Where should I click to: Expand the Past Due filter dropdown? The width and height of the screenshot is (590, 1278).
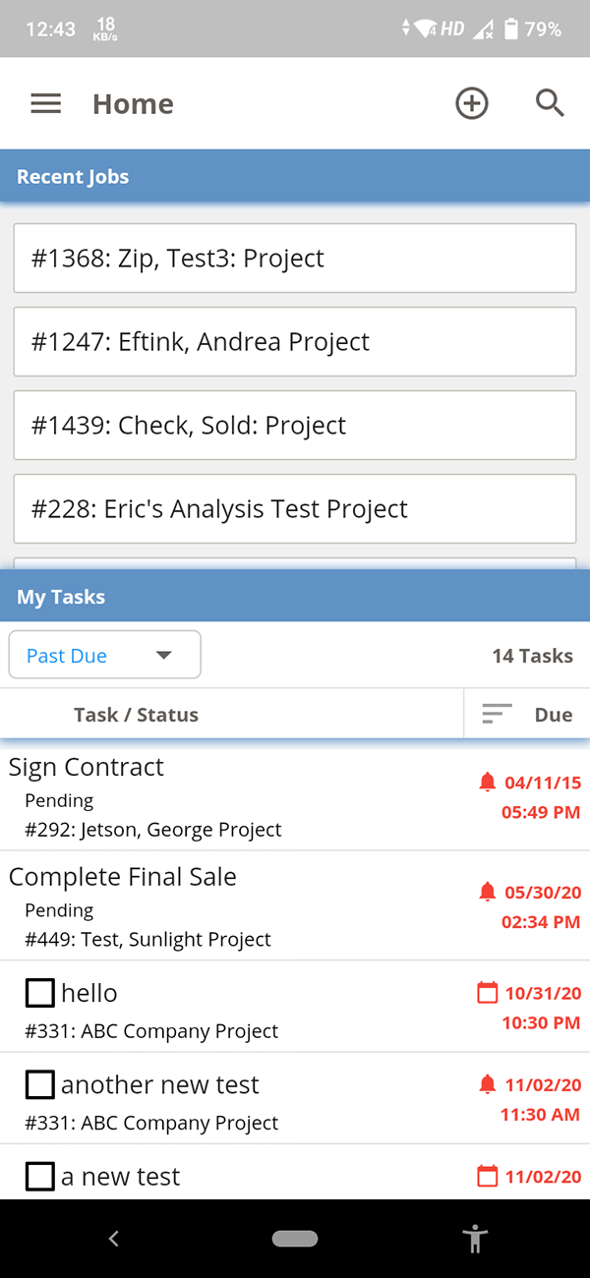[104, 656]
